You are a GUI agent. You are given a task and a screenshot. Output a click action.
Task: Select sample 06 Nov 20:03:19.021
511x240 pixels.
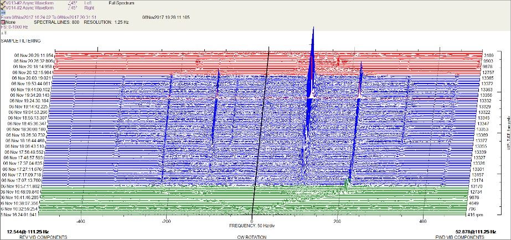[x=32, y=78]
